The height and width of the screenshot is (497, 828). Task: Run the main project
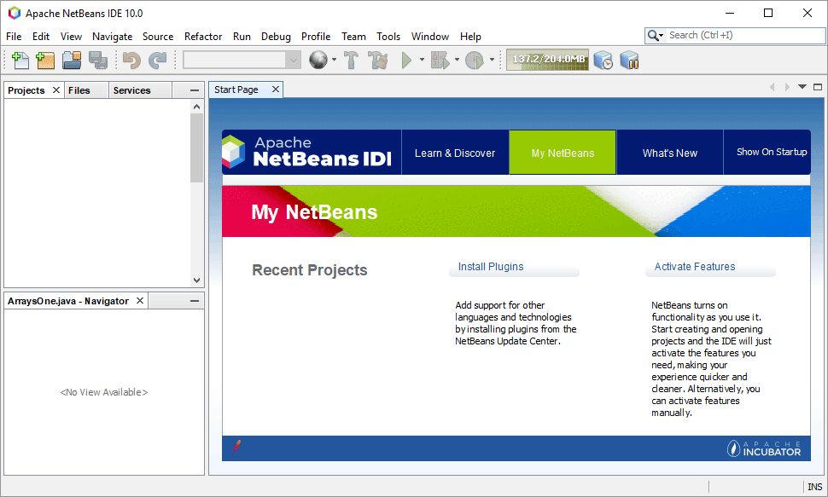407,60
